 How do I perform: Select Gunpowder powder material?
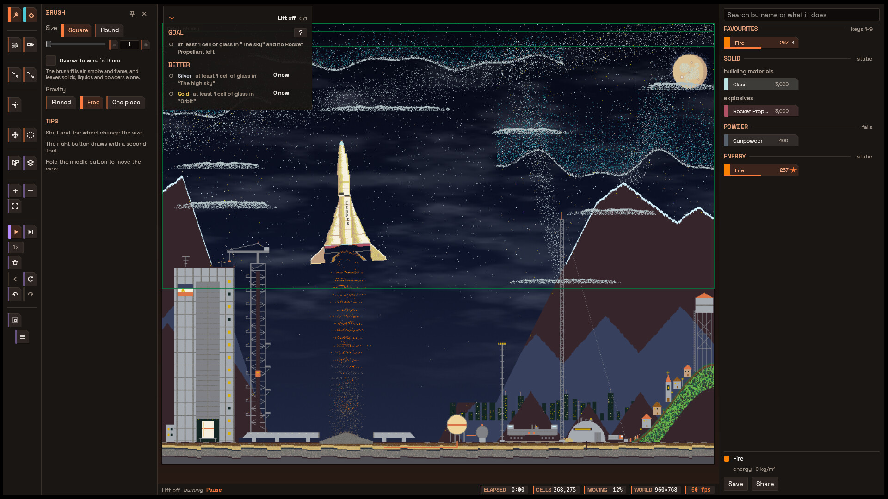pyautogui.click(x=761, y=140)
